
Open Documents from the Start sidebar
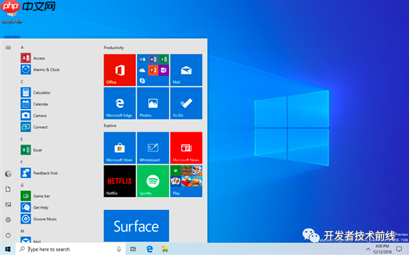tap(8, 190)
